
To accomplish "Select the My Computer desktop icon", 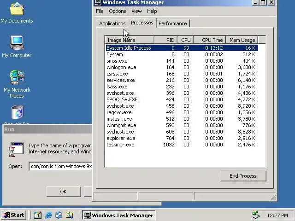I will pos(17,47).
